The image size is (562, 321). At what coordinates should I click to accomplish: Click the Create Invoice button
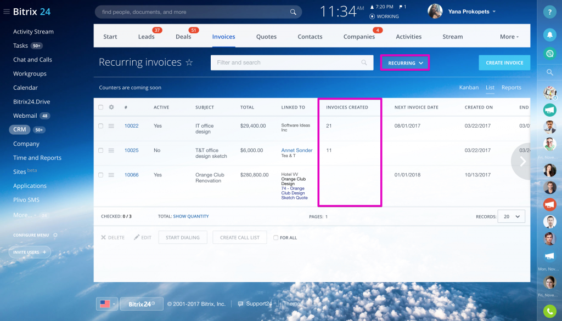(505, 62)
